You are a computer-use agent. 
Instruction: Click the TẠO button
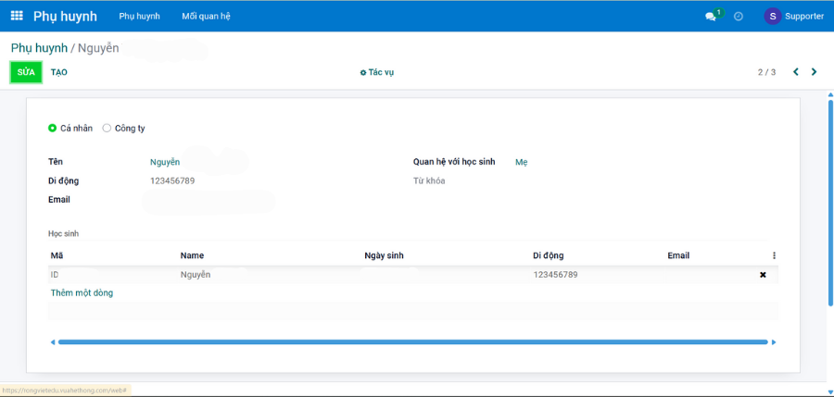59,72
